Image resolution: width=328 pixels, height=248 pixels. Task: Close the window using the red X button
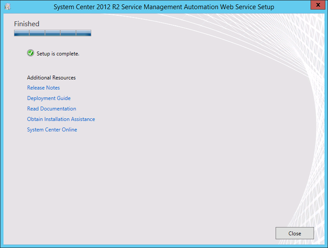(318, 5)
